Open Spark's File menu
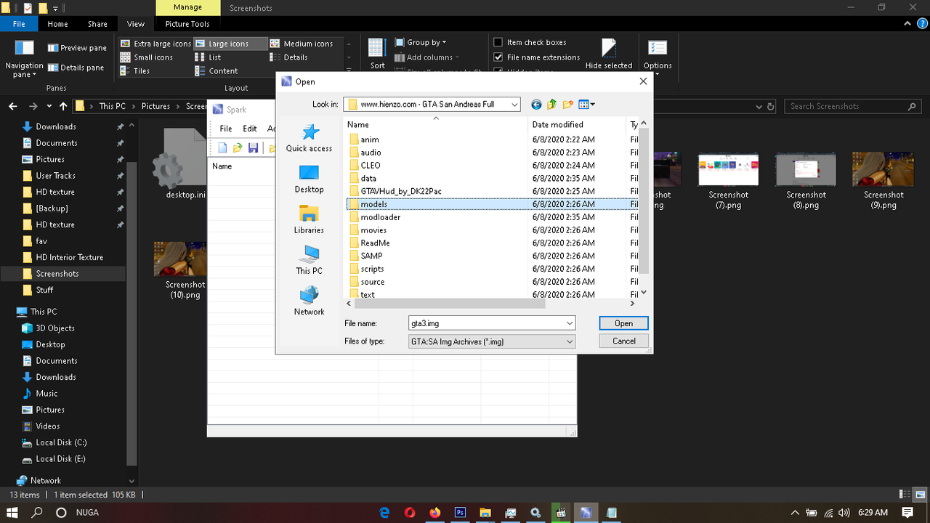Image resolution: width=930 pixels, height=523 pixels. pyautogui.click(x=226, y=129)
